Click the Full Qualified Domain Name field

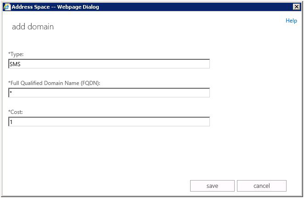click(x=109, y=93)
